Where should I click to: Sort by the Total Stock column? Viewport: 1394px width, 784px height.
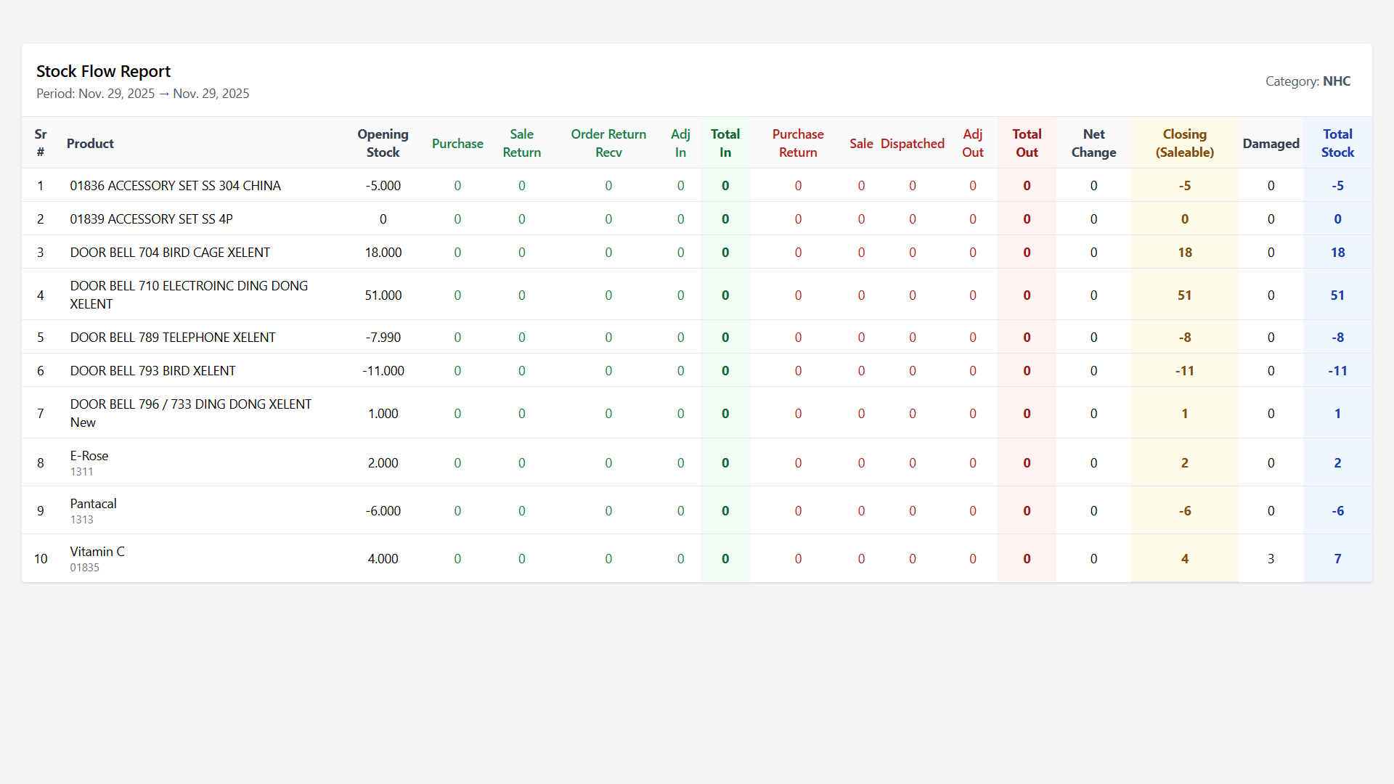pyautogui.click(x=1337, y=143)
